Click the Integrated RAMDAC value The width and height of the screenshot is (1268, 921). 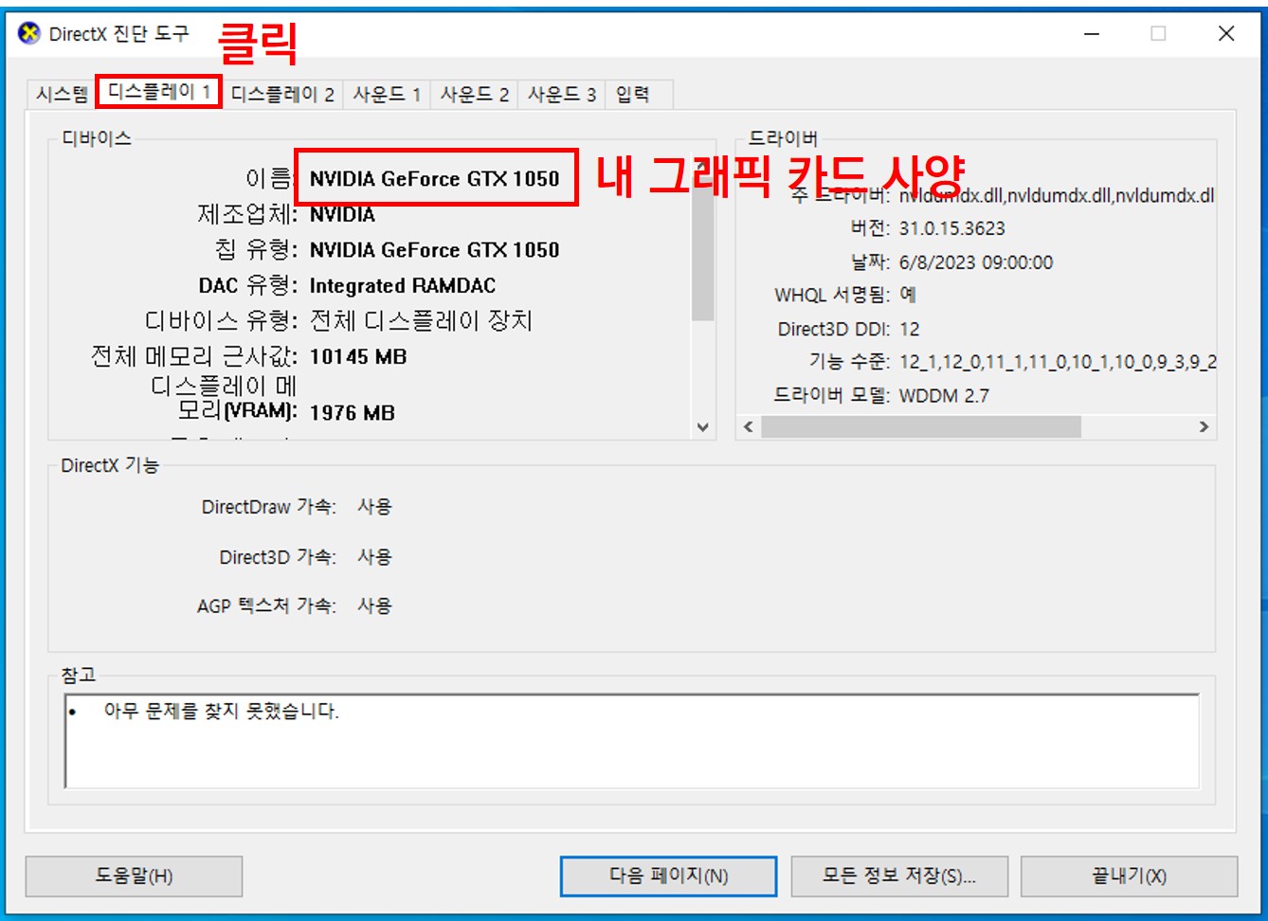coord(403,286)
